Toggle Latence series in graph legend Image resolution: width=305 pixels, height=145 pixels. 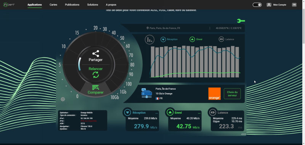[x=226, y=39]
